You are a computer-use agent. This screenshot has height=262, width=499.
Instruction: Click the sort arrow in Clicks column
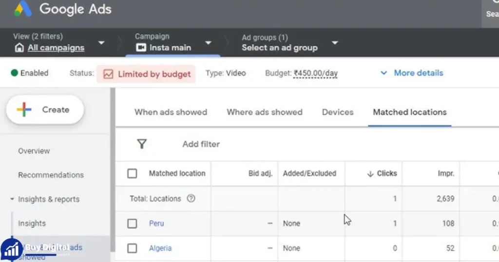click(x=370, y=173)
